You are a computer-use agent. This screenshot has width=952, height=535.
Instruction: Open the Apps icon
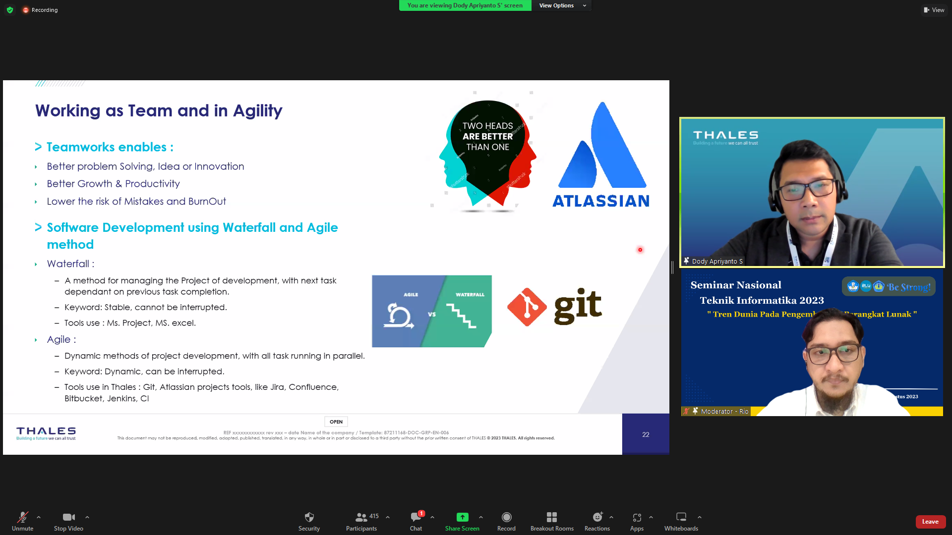click(x=637, y=517)
